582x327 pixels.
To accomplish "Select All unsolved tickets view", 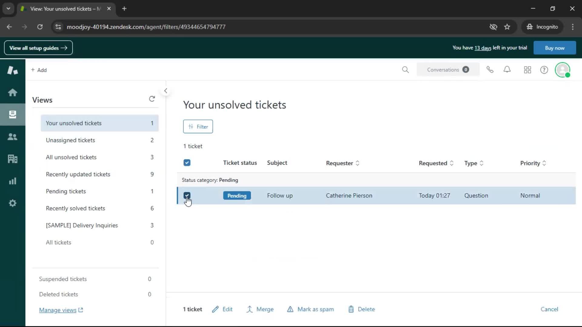I will [x=99, y=157].
